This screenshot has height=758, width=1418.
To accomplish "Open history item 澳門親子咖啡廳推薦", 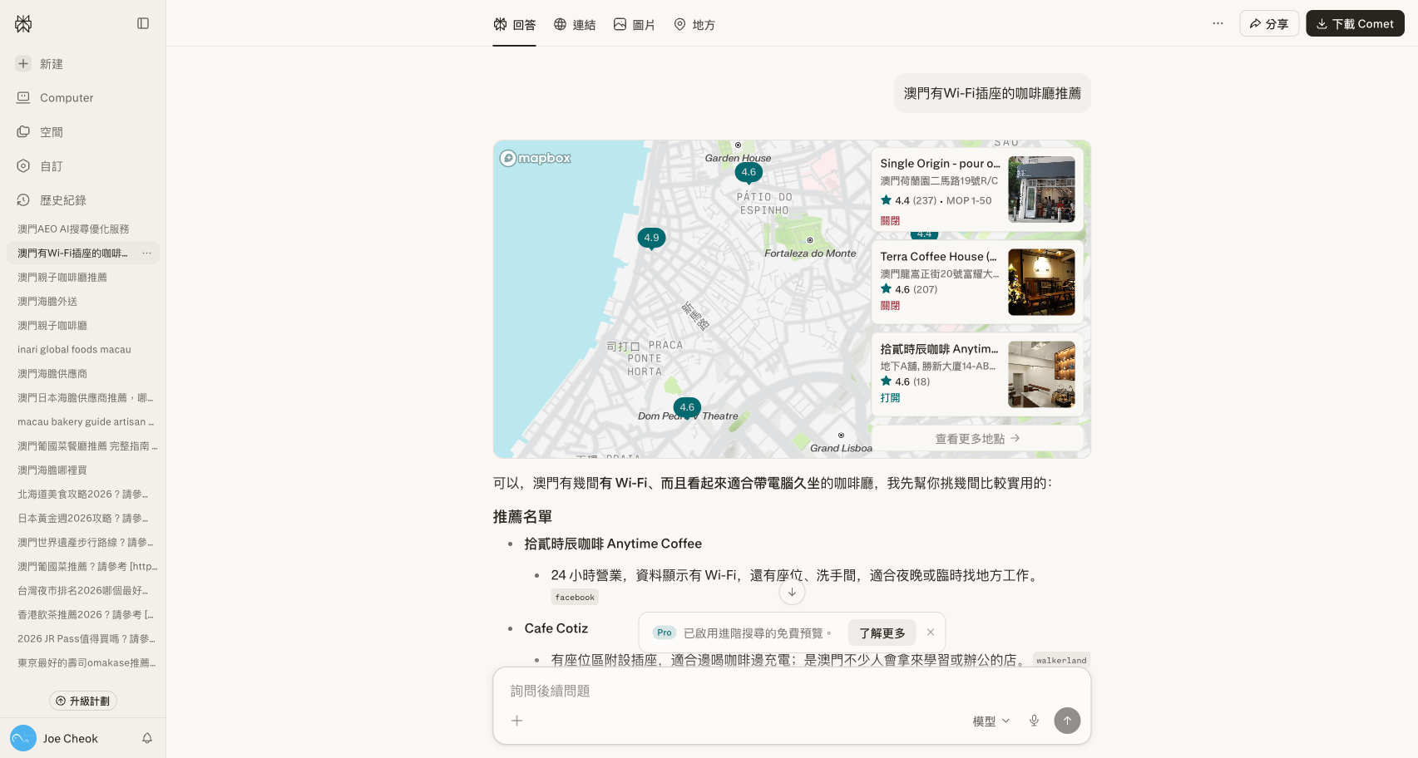I will click(62, 277).
